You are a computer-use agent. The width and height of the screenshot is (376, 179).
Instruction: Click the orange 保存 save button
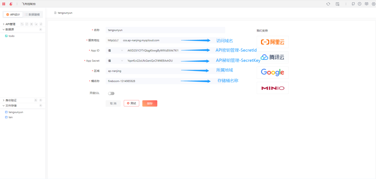pyautogui.click(x=150, y=103)
